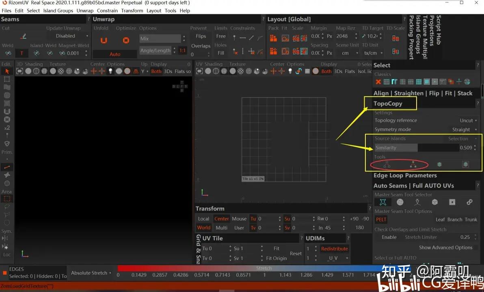The width and height of the screenshot is (484, 292).
Task: Click the link seam tool icon
Action: coord(469,202)
